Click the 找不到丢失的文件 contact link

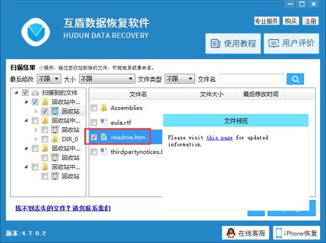(63, 208)
